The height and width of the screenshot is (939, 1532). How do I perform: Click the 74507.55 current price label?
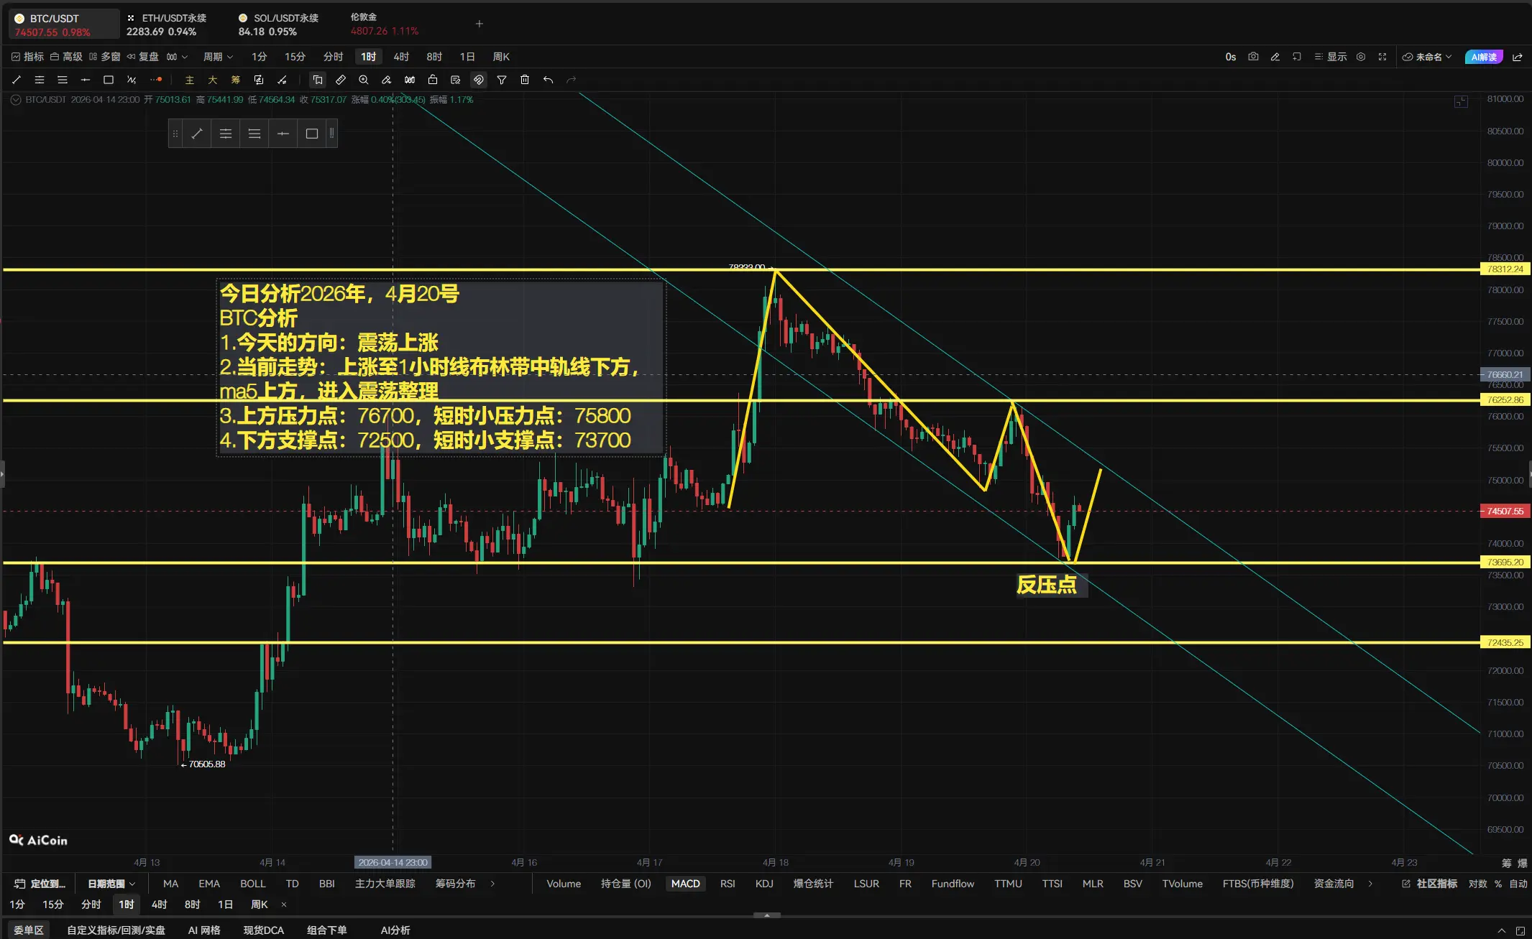(1505, 512)
